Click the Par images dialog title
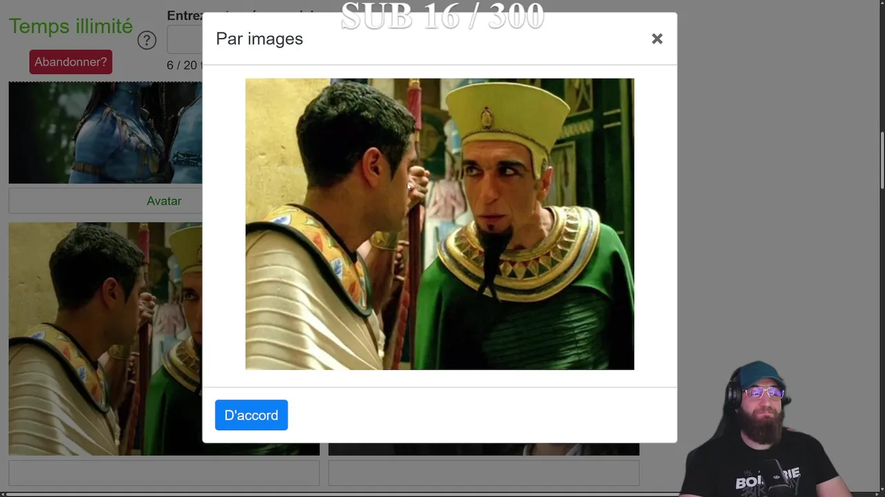Viewport: 885px width, 497px height. [x=259, y=39]
